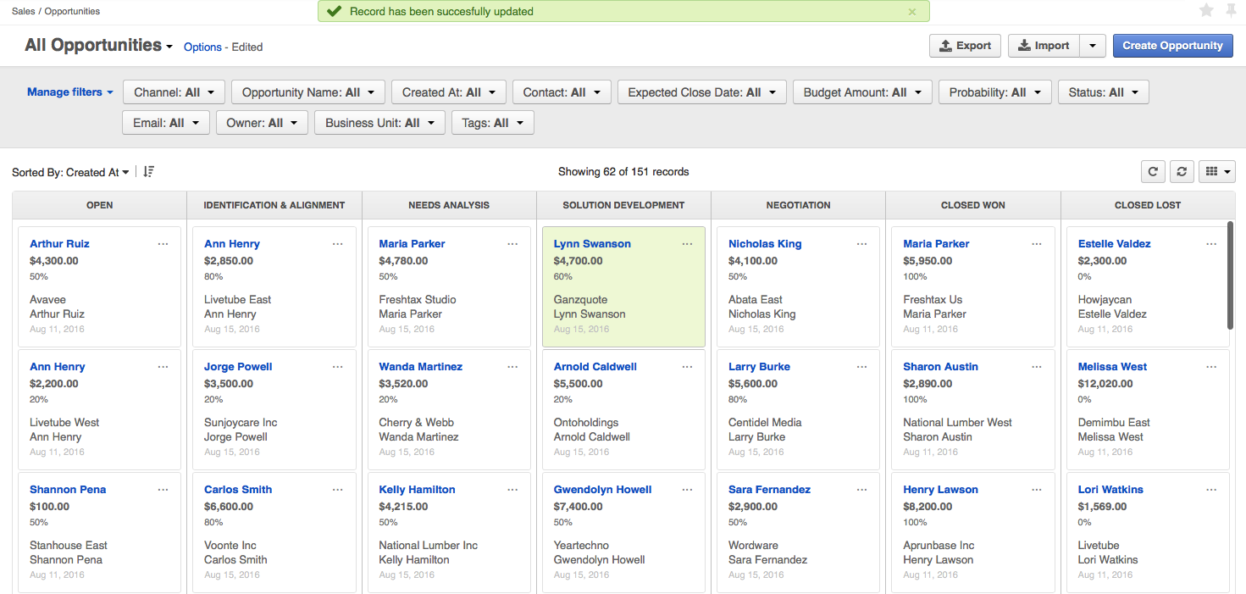Open Gwendolyn Howell card ellipsis menu

click(687, 490)
